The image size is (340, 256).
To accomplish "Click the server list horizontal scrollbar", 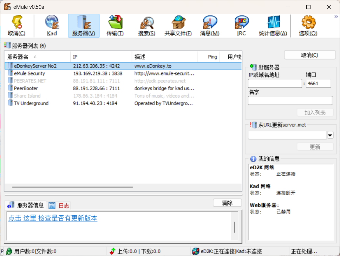I will 73,187.
